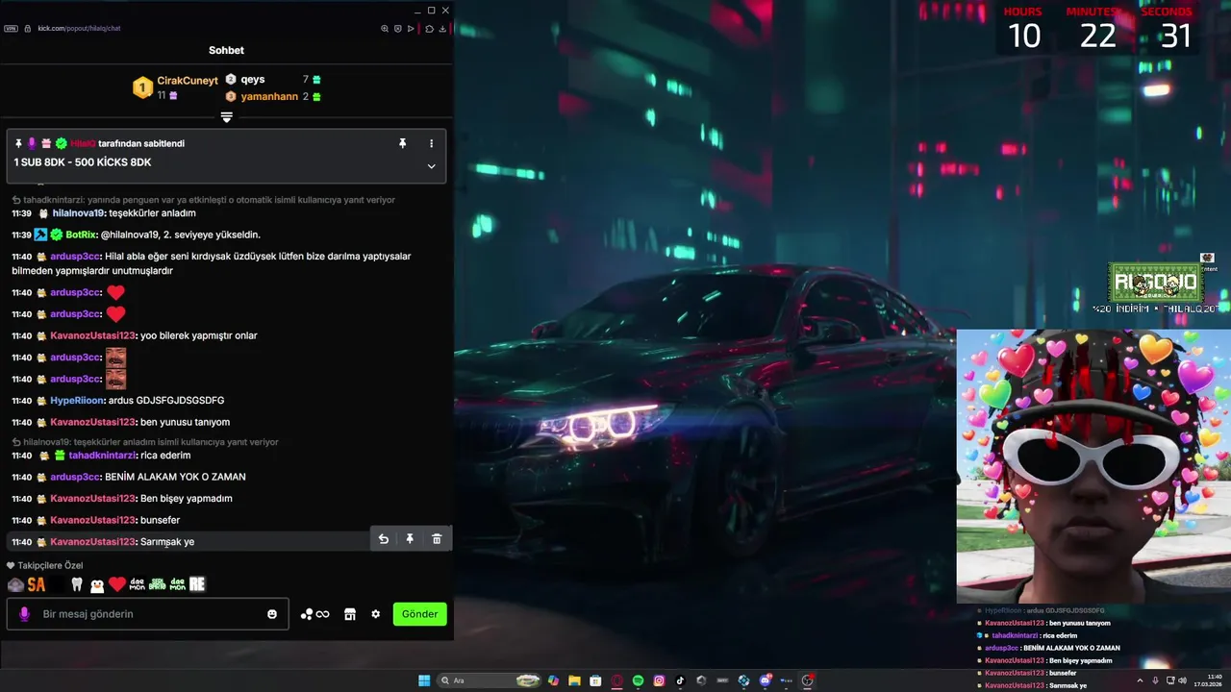This screenshot has width=1231, height=692.
Task: Click second place gifter qeys
Action: pyautogui.click(x=253, y=80)
